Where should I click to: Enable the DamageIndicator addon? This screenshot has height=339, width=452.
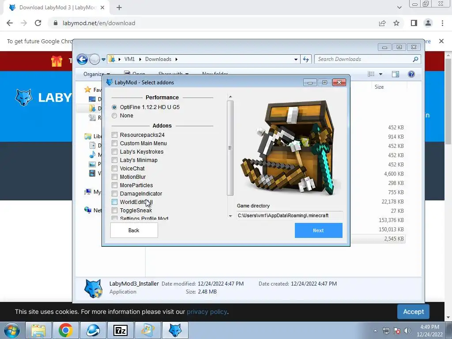[114, 193]
